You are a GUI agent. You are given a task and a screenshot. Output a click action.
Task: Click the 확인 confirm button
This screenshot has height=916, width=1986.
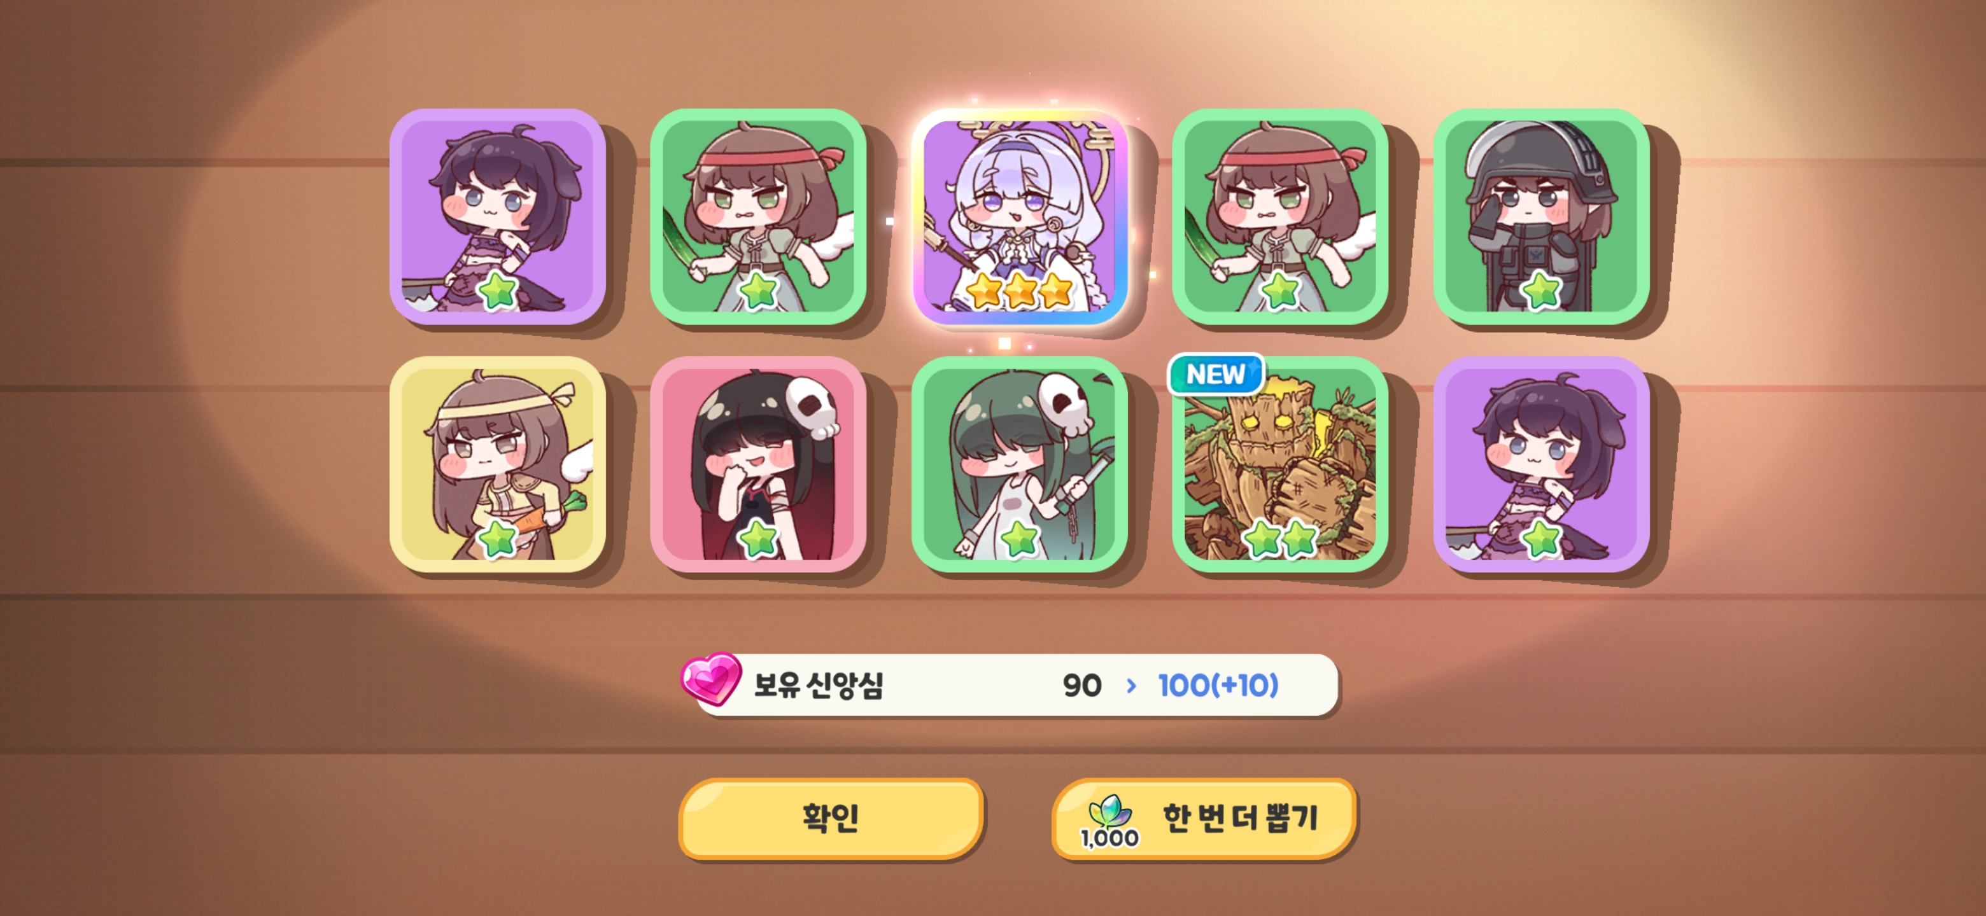(830, 818)
